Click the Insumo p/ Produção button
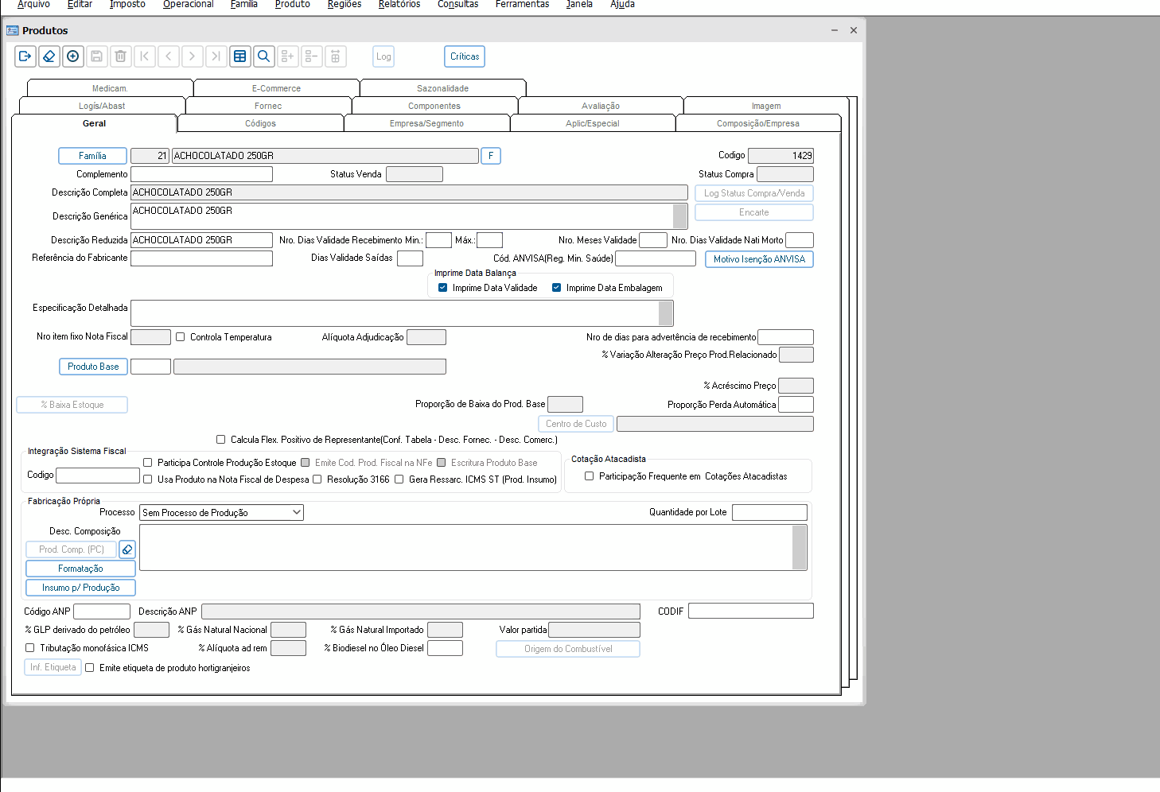Image resolution: width=1160 pixels, height=792 pixels. tap(80, 588)
